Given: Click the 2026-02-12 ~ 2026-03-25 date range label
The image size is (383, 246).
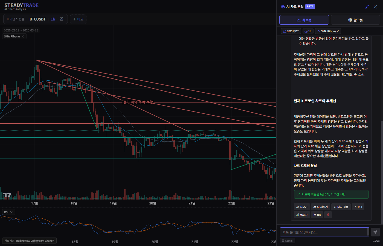Looking at the screenshot, I should coord(21,30).
